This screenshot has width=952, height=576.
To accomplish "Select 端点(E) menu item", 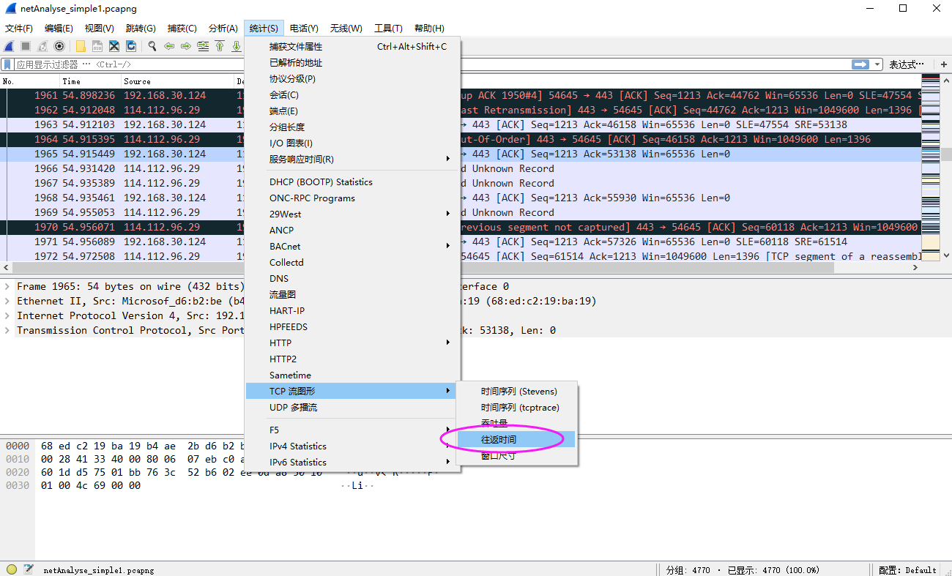I will pos(353,111).
